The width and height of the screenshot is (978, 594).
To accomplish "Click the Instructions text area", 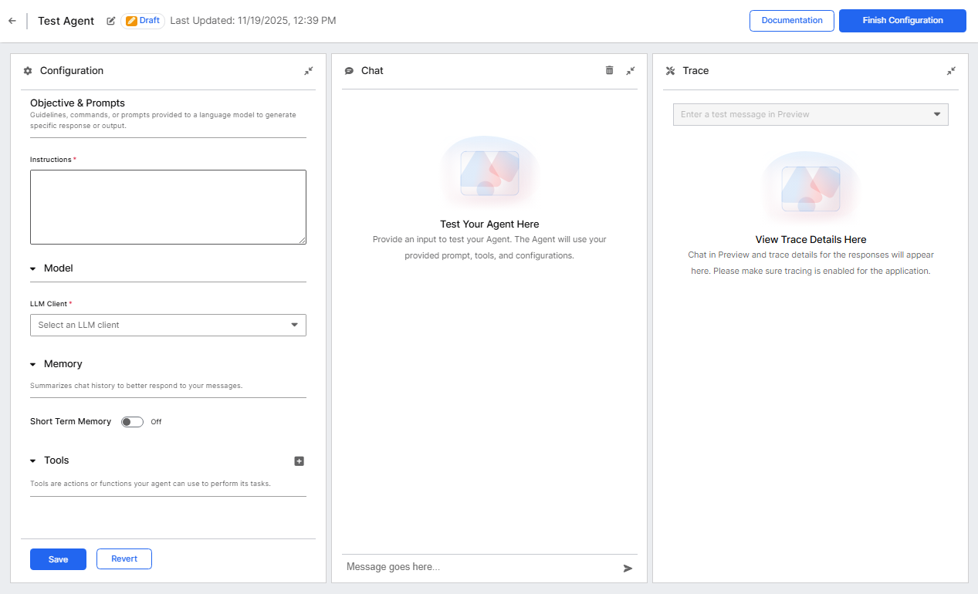I will point(168,207).
